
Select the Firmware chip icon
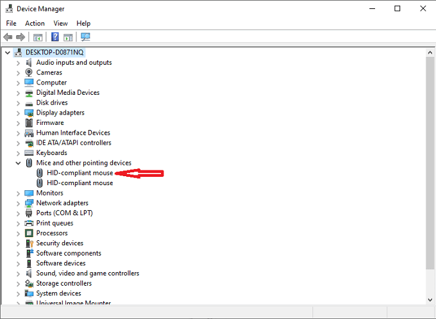(29, 123)
